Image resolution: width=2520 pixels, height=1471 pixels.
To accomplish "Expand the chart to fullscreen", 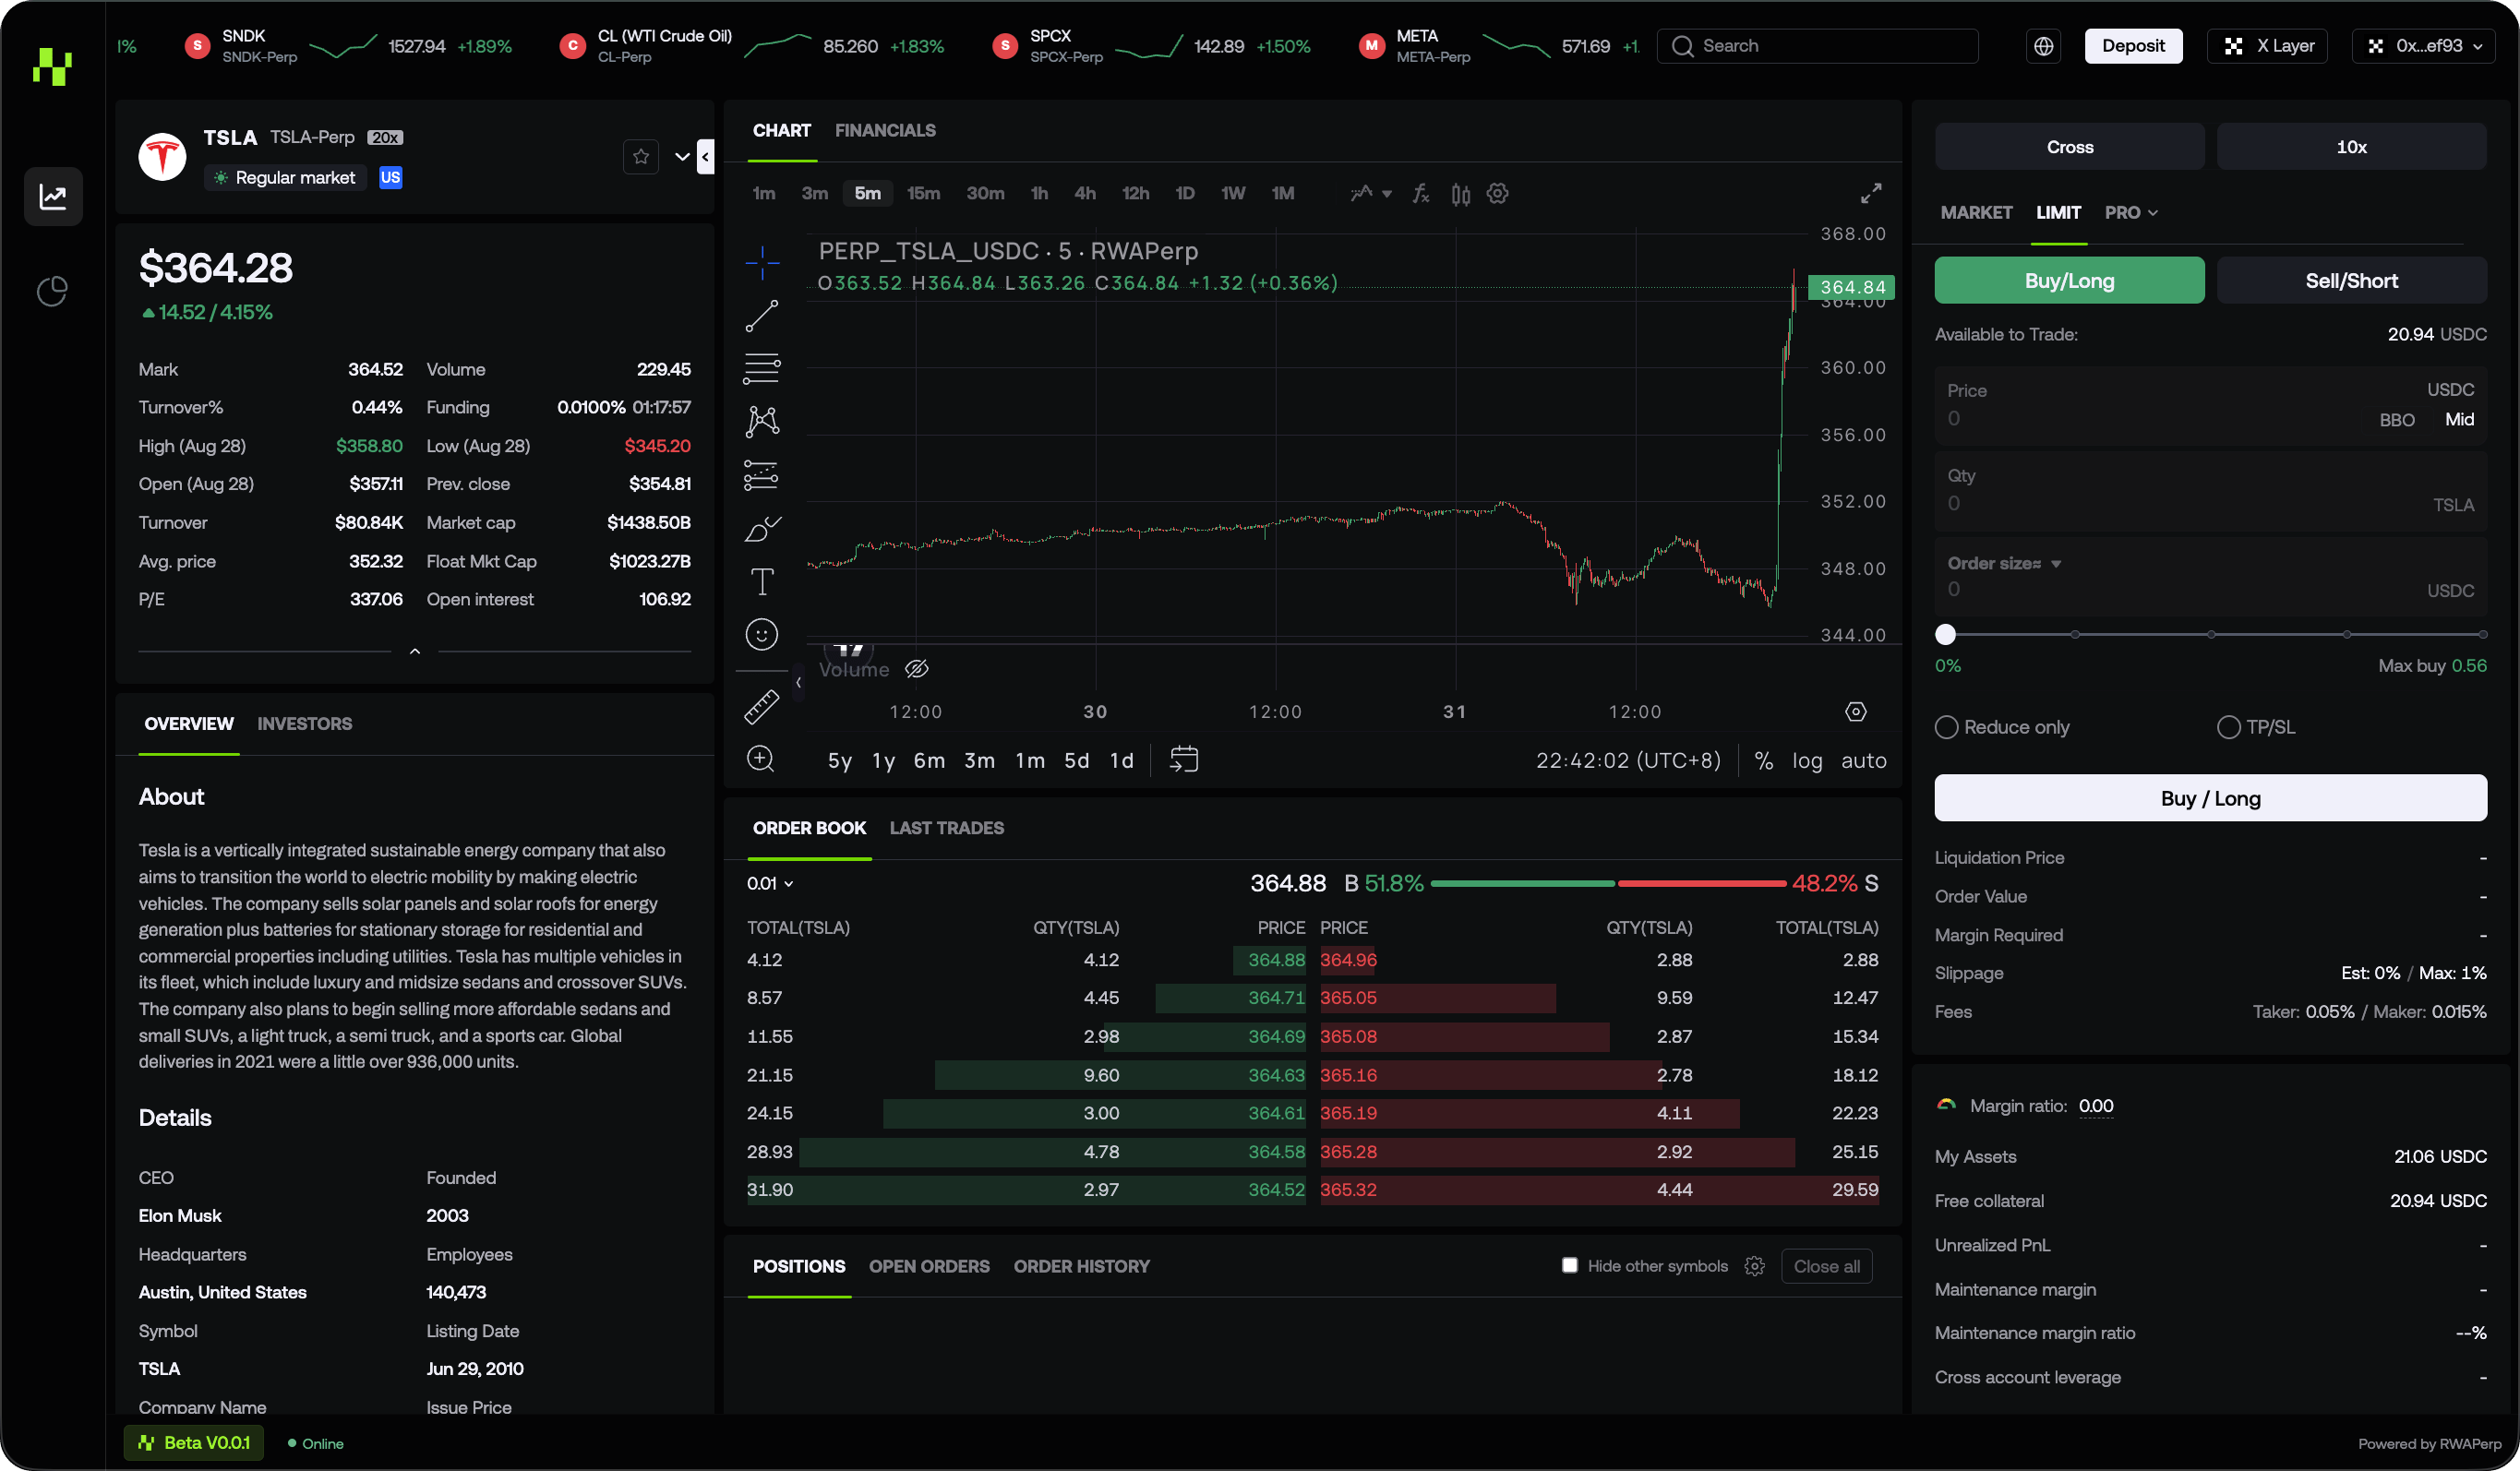I will 1871,194.
